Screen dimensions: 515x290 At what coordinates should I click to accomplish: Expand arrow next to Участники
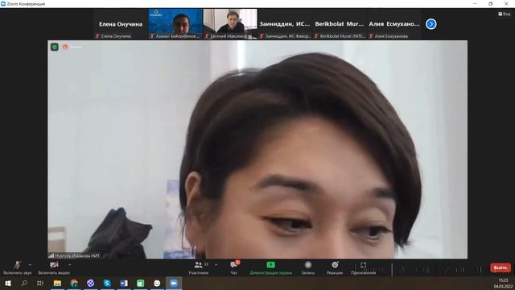216,265
